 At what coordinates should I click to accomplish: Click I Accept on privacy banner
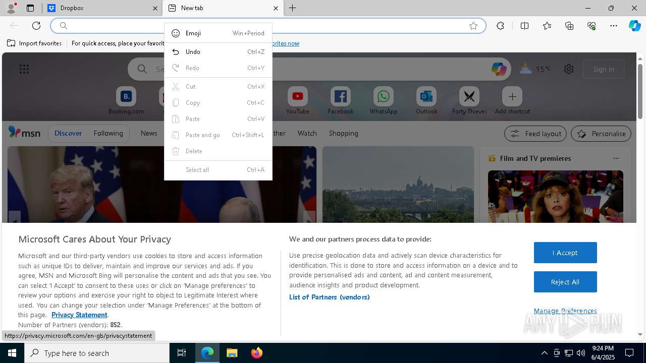tap(565, 253)
